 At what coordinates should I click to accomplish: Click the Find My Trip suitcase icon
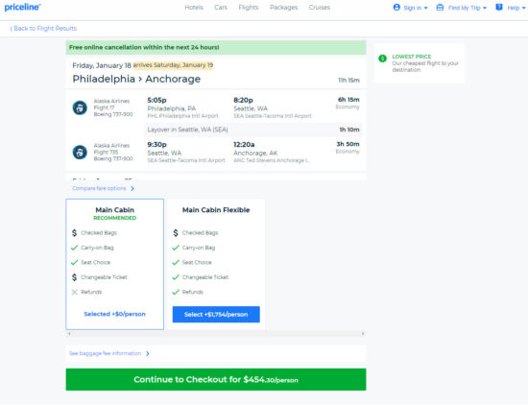click(x=440, y=7)
